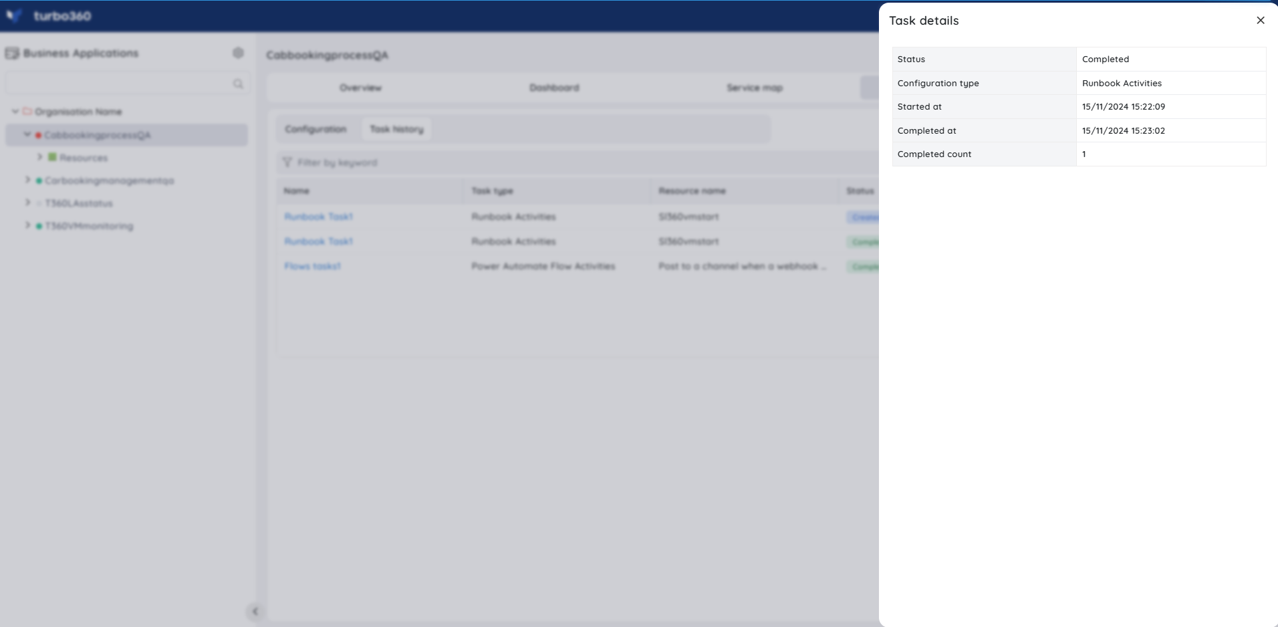
Task: Click the 15/11/2024 15:22:09 start time
Action: tap(1124, 107)
